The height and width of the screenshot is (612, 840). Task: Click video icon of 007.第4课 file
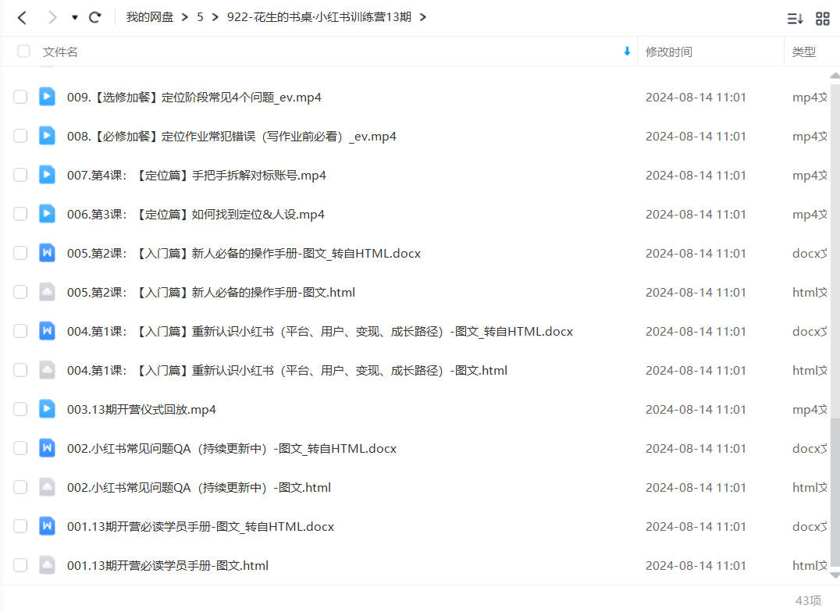pyautogui.click(x=47, y=175)
